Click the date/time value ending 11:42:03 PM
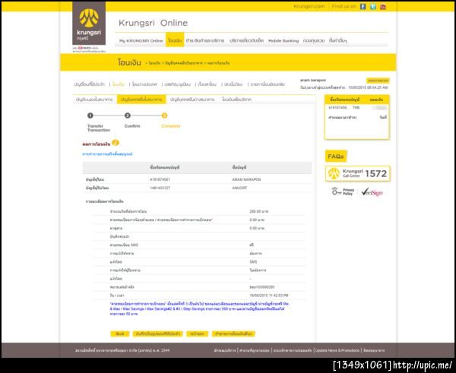This screenshot has width=456, height=373. click(x=269, y=296)
